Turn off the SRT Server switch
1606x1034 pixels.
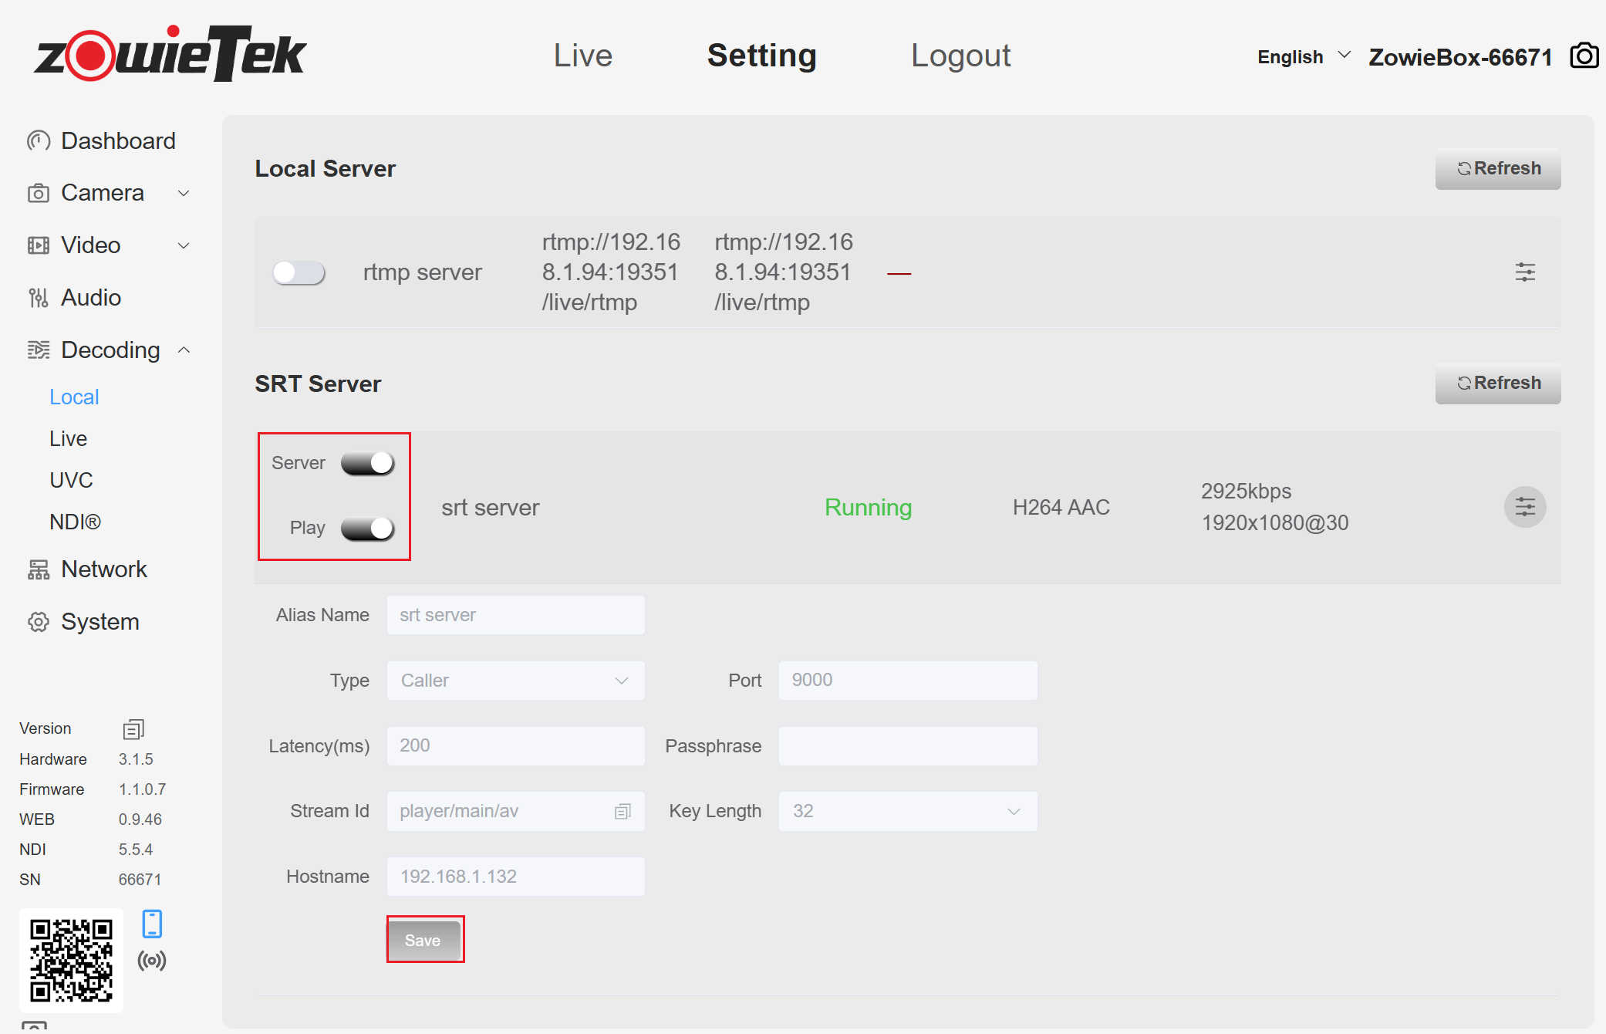pos(368,463)
